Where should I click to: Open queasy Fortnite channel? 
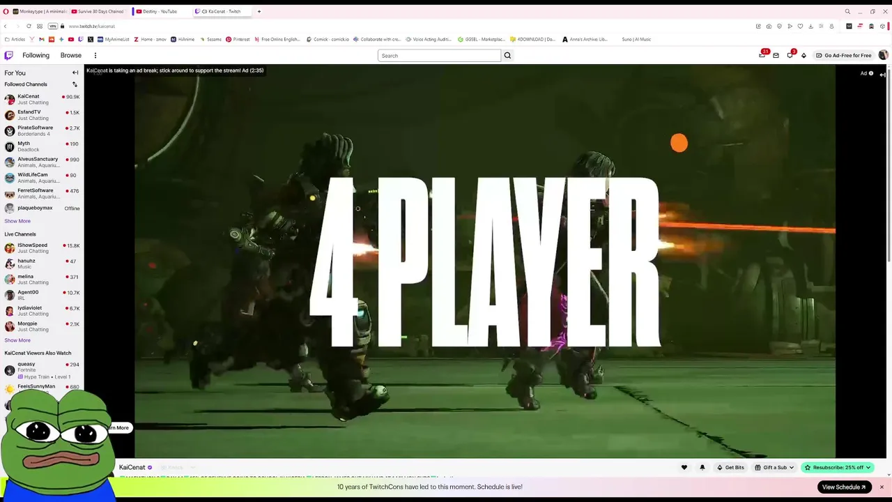[x=42, y=370]
